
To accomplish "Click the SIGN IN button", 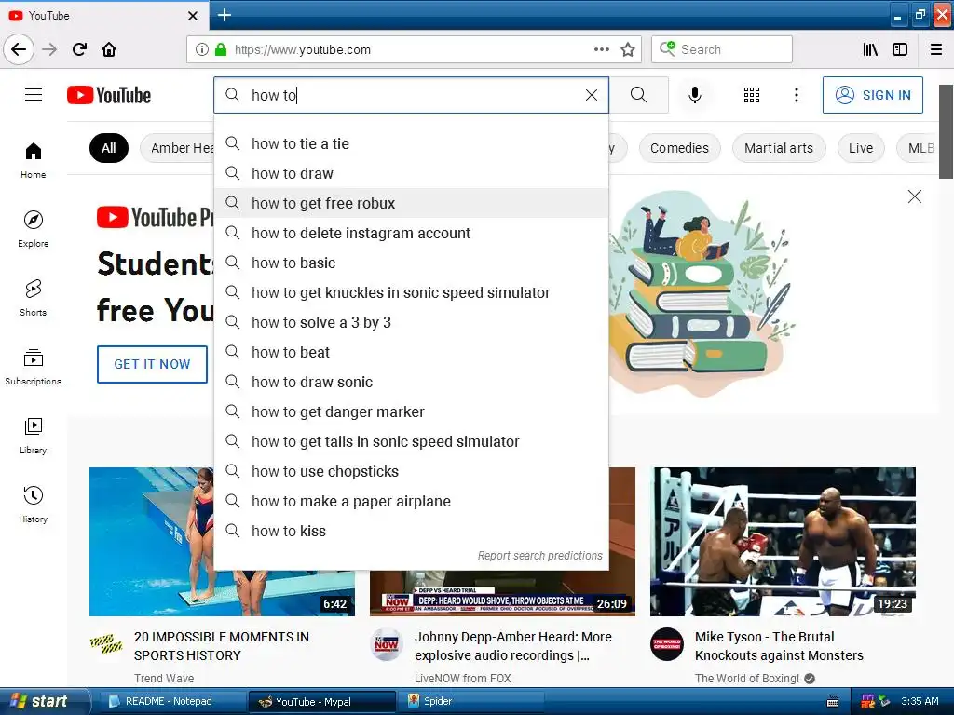I will (872, 95).
